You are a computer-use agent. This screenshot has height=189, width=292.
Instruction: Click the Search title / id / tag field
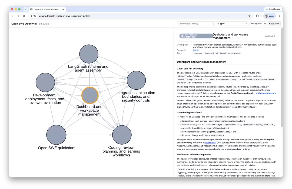(x=196, y=23)
